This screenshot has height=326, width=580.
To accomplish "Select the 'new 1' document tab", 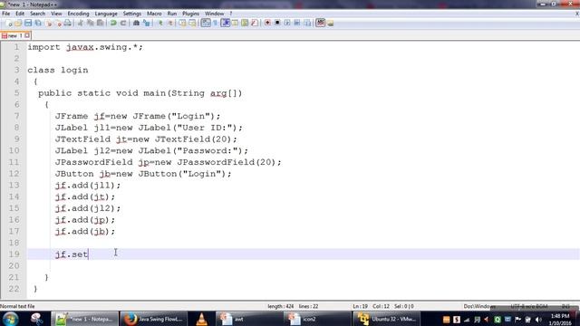I will pyautogui.click(x=14, y=36).
